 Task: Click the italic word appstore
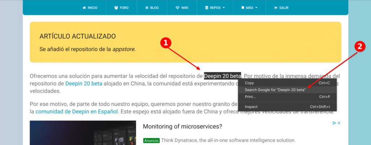click(123, 50)
